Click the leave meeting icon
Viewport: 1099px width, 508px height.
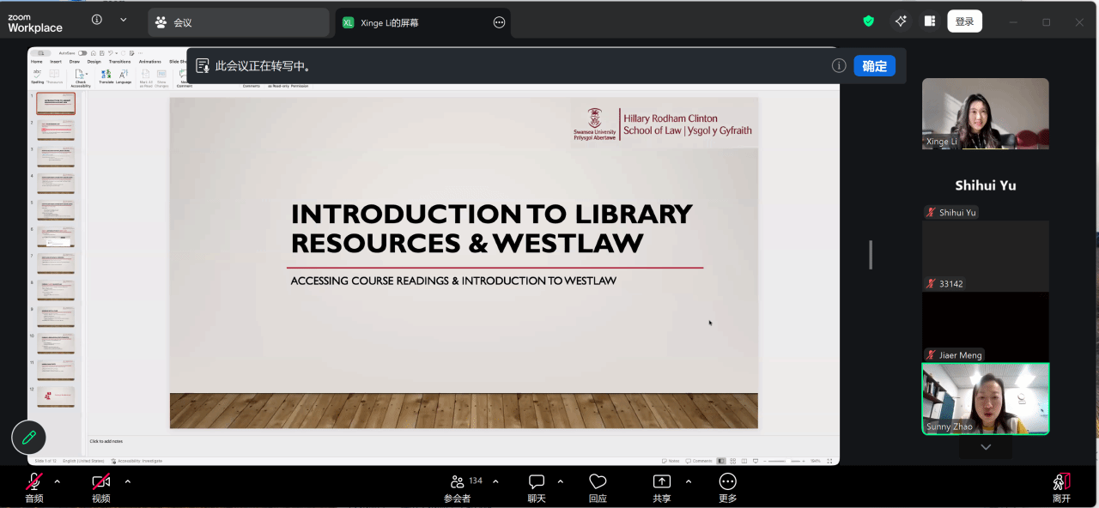(x=1061, y=482)
